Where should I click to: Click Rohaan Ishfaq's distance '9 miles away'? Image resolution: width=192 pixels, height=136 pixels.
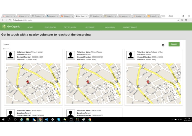tap(151, 60)
